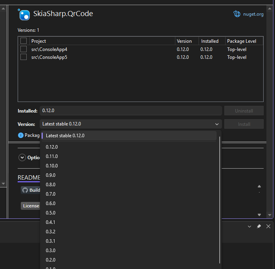Click README pane scroll down arrow
The width and height of the screenshot is (275, 269).
click(x=259, y=215)
